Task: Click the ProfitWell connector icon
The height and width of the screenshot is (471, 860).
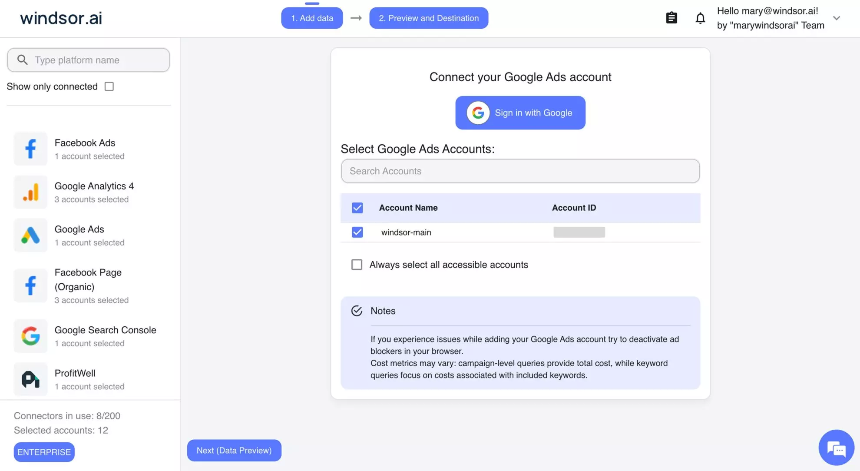Action: pyautogui.click(x=30, y=379)
